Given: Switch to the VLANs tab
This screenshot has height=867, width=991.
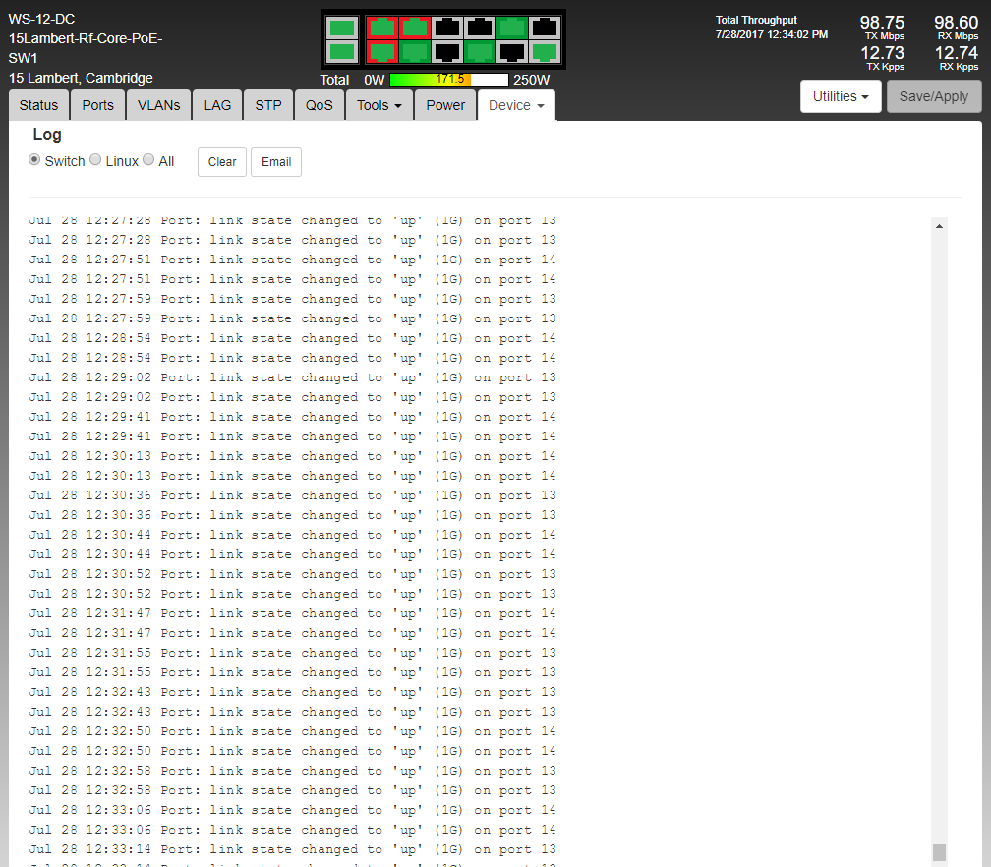Looking at the screenshot, I should point(158,105).
